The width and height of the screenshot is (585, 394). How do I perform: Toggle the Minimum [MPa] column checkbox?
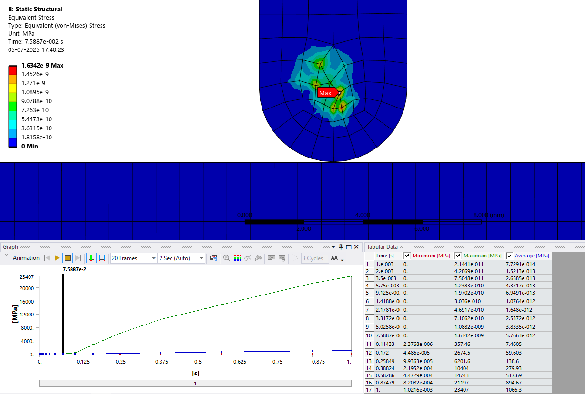(x=407, y=256)
